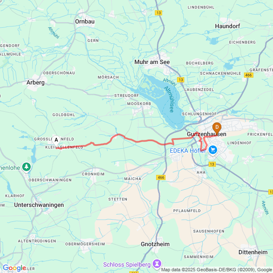Click the 13 road shield near Aha
This screenshot has width=273, height=273.
[212, 164]
